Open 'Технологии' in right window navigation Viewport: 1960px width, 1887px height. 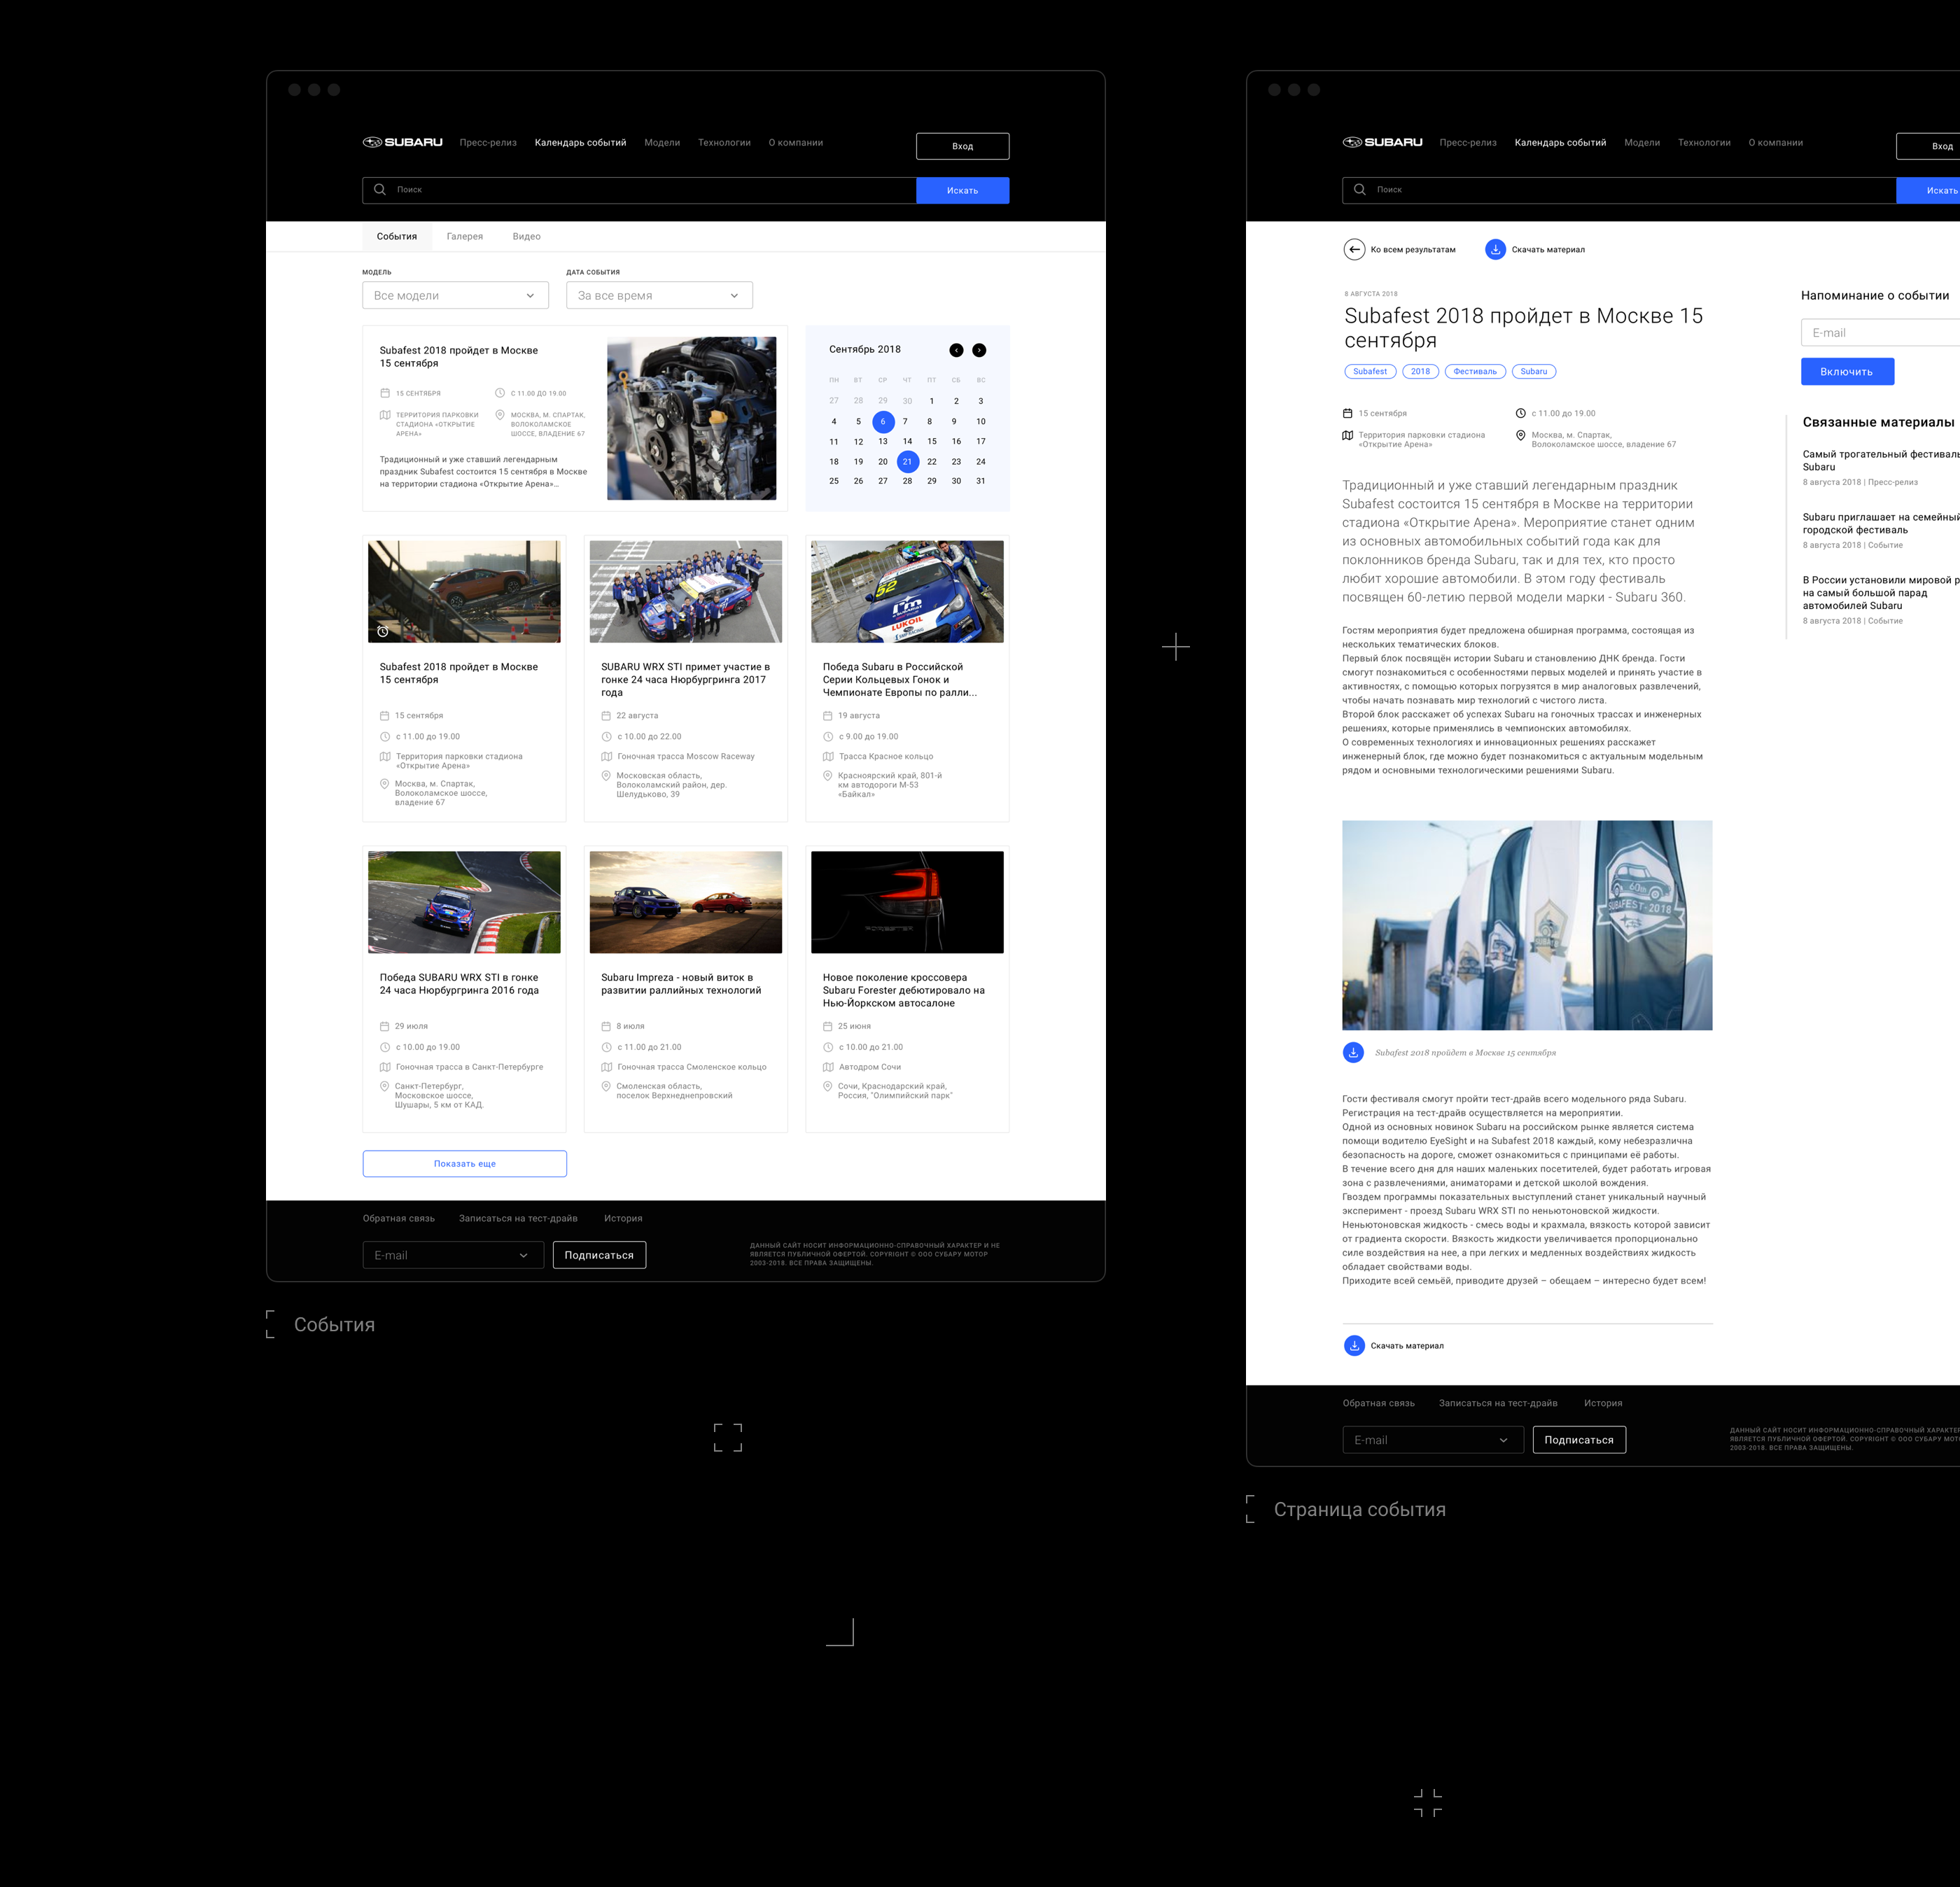coord(1704,143)
